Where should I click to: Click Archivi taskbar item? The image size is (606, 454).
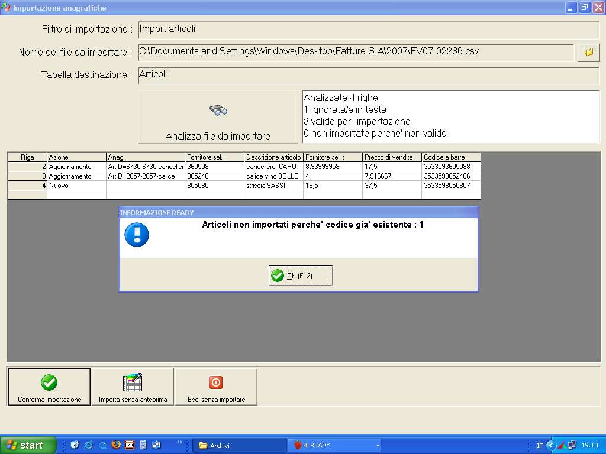point(240,446)
